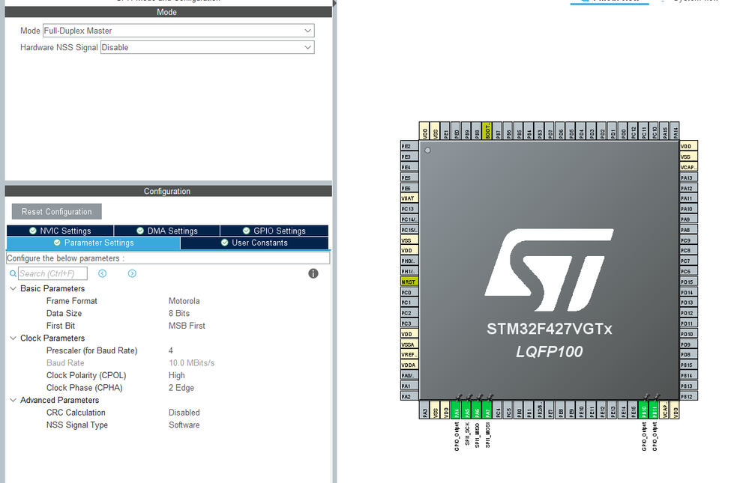Click pin PA14 on top row
749x483 pixels.
pyautogui.click(x=675, y=131)
